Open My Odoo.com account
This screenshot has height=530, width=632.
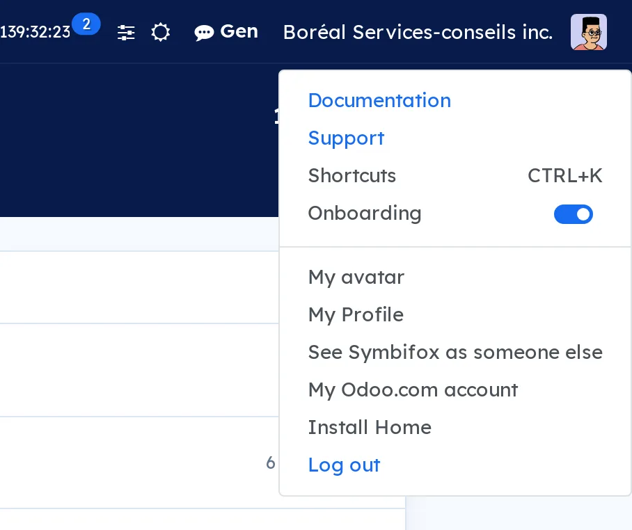413,390
